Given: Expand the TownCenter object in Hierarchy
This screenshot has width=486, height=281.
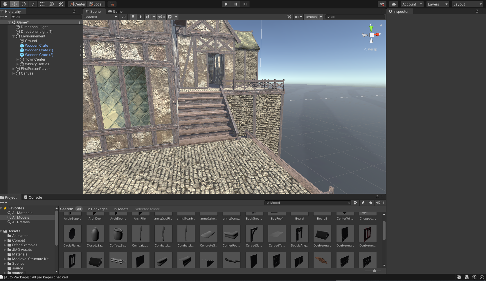Looking at the screenshot, I should click(x=18, y=59).
